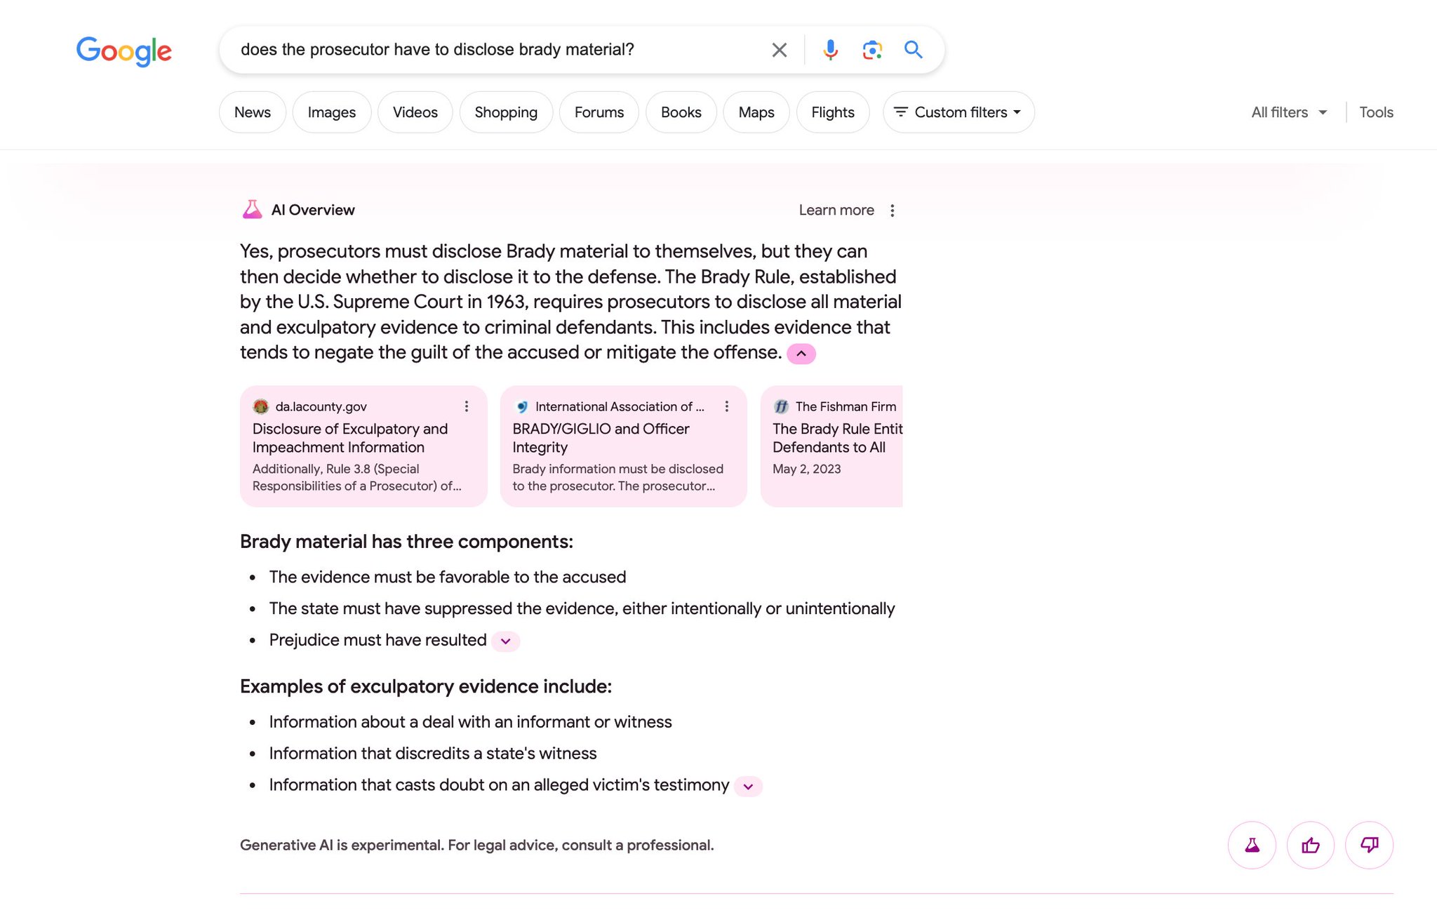This screenshot has height=915, width=1437.
Task: Click 'Generative AI is experimental' disclaimer text
Action: coord(477,845)
